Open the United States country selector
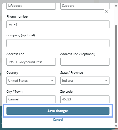Image resolution: width=118 pixels, height=130 pixels. (31, 80)
